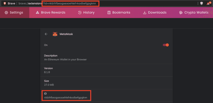This screenshot has width=213, height=103.
Task: Click the Downloads arrow icon
Action: (x=145, y=13)
